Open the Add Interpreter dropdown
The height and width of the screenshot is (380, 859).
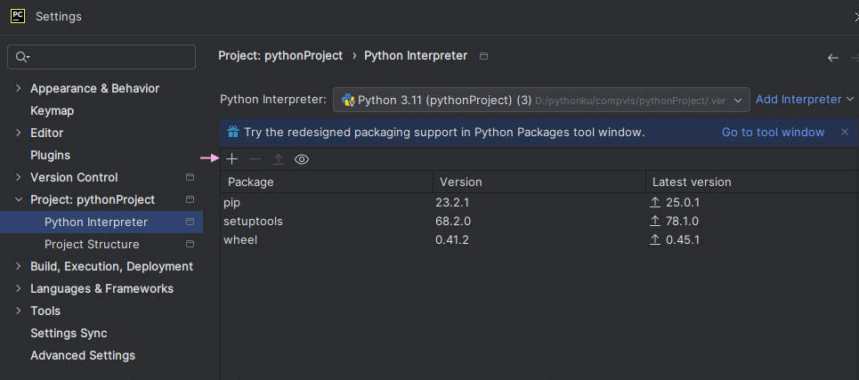[805, 100]
